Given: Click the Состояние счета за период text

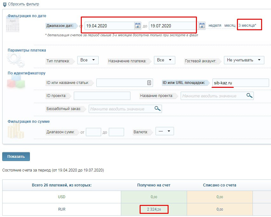Looking at the screenshot, I should pyautogui.click(x=53, y=170).
